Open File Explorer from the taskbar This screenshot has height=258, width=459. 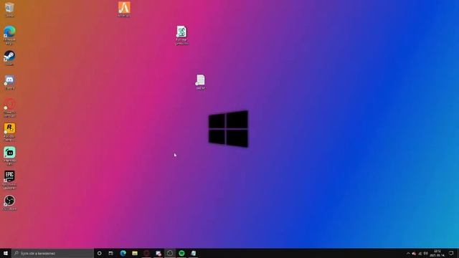tap(135, 253)
